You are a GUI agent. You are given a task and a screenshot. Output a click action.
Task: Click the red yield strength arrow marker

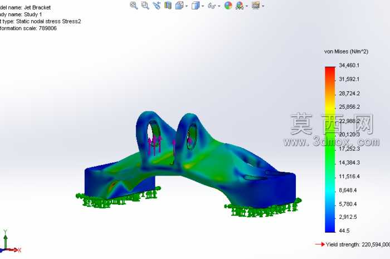(320, 245)
